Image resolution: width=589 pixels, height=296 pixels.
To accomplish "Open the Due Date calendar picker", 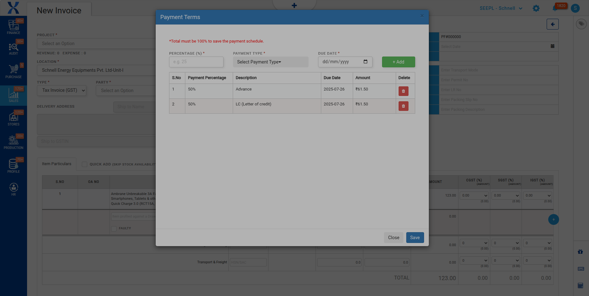I will pyautogui.click(x=365, y=62).
